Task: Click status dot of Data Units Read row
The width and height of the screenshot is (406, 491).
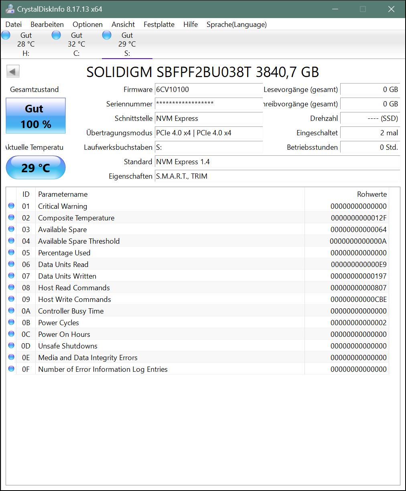Action: coord(11,264)
